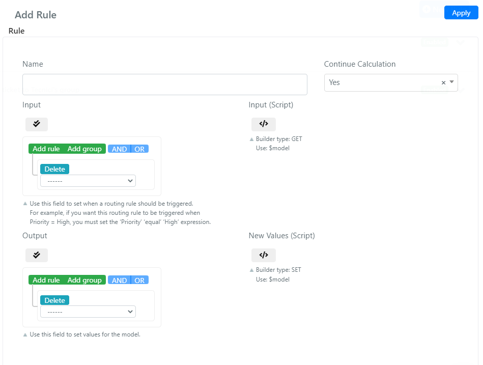Clear the Continue Calculation value with the x

coord(444,82)
